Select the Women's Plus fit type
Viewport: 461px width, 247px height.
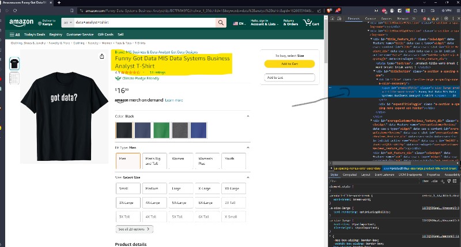(207, 161)
